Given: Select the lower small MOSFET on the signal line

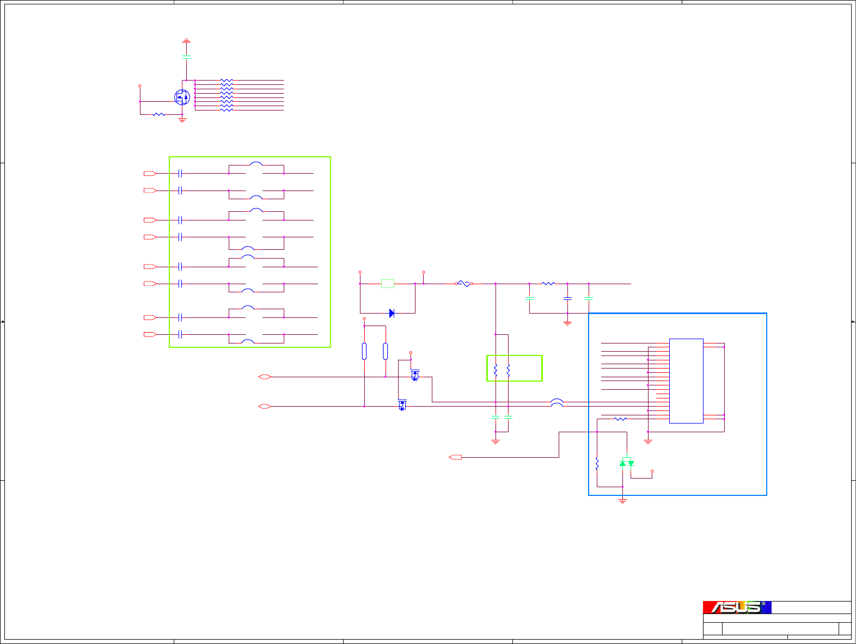Looking at the screenshot, I should [x=402, y=406].
